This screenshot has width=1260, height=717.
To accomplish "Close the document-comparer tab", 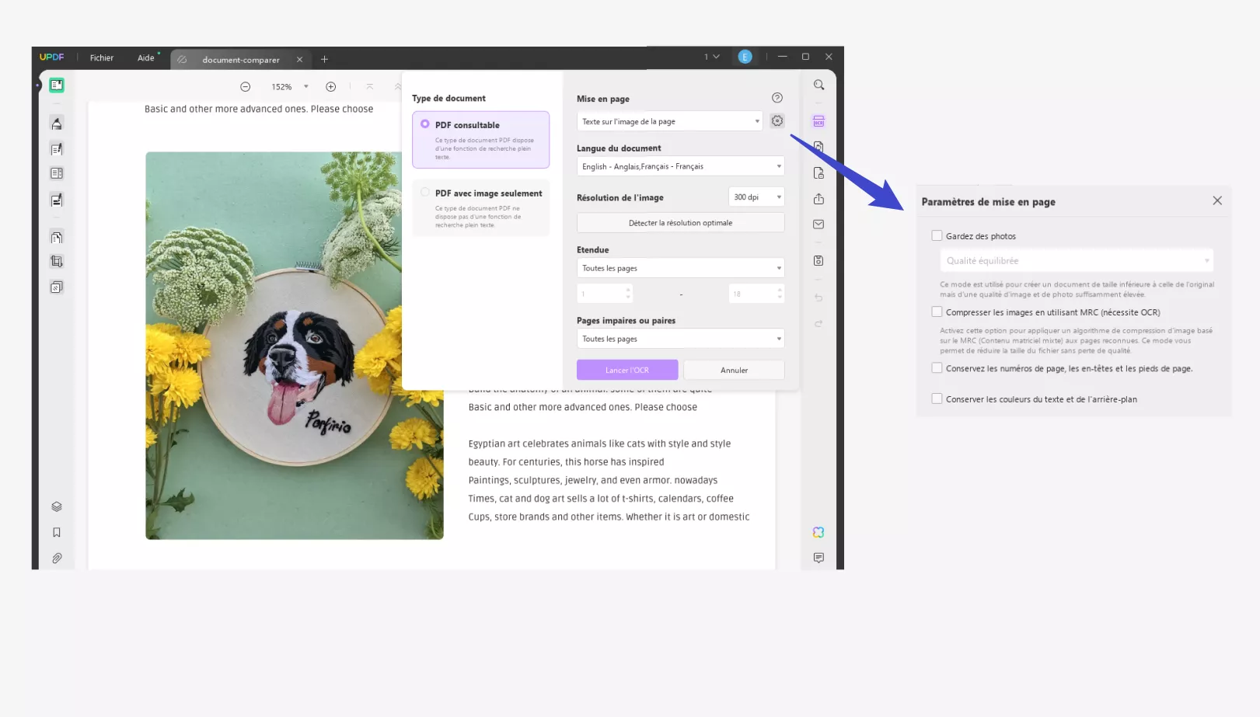I will (300, 60).
